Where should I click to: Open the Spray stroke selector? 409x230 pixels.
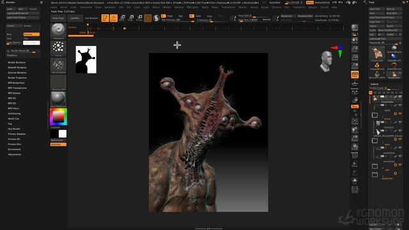click(x=58, y=49)
